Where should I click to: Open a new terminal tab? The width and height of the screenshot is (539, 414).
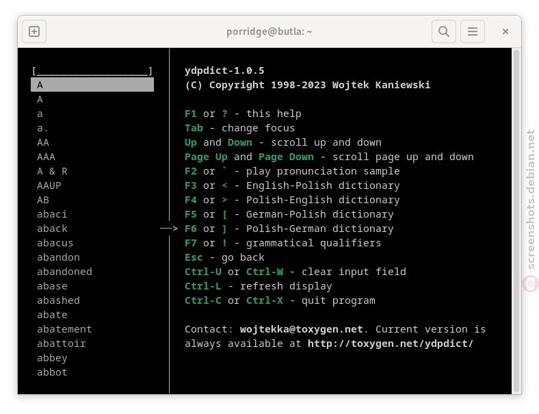[x=34, y=31]
